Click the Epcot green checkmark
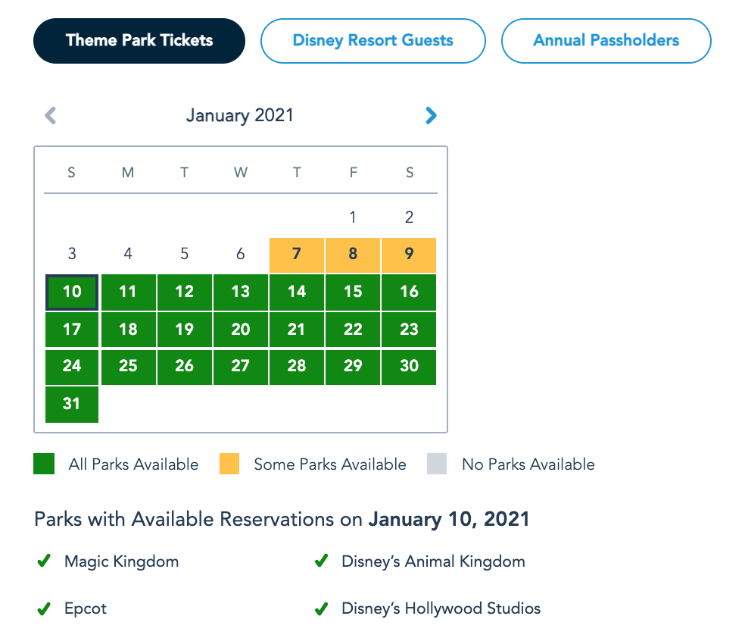 click(x=45, y=608)
